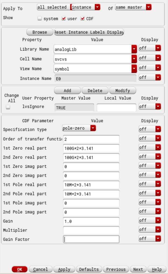Open Display dropdown for 2nd Zero imag part
The image size is (168, 274).
(x=150, y=175)
